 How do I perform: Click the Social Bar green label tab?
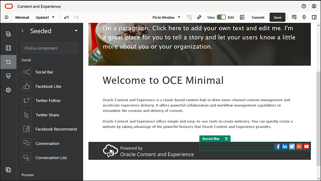point(215,139)
